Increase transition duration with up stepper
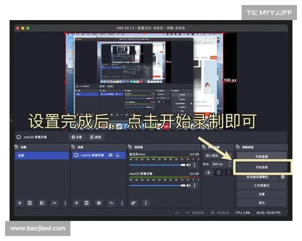Screen dimensions: 302x241 [230, 163]
